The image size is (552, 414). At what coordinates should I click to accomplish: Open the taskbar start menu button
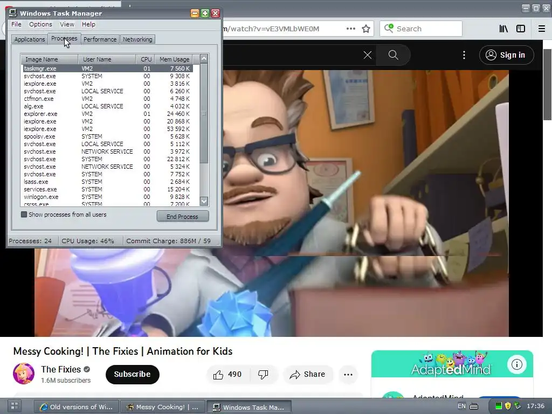15,406
